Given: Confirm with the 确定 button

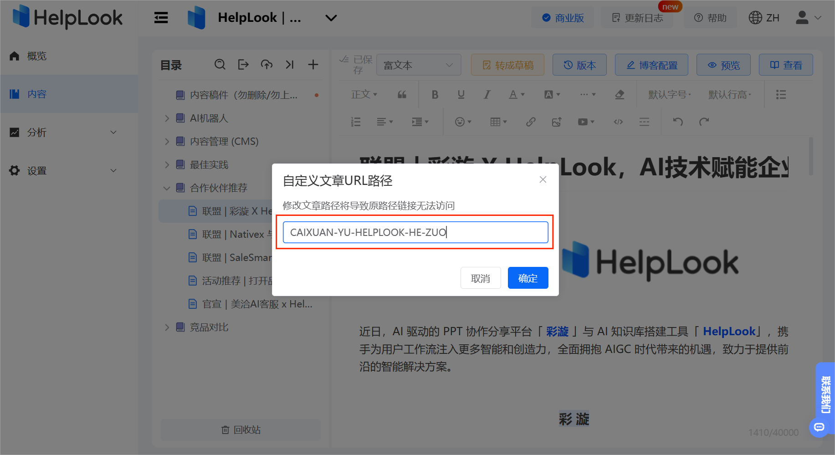Looking at the screenshot, I should tap(528, 278).
